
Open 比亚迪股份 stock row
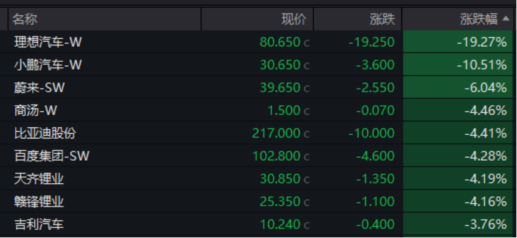pos(258,133)
